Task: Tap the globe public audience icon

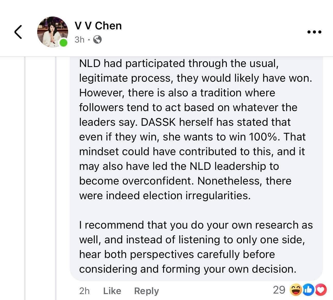Action: click(x=97, y=39)
